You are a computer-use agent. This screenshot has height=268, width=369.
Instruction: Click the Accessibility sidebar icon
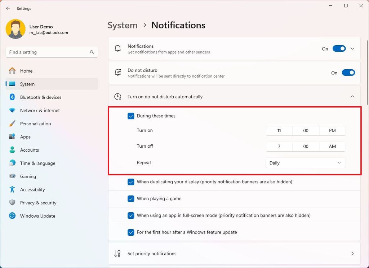11,189
